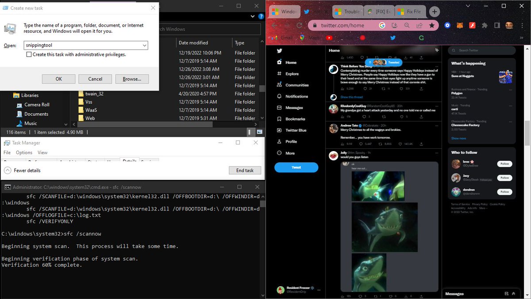Open the Chrome side panel icon

pyautogui.click(x=497, y=25)
